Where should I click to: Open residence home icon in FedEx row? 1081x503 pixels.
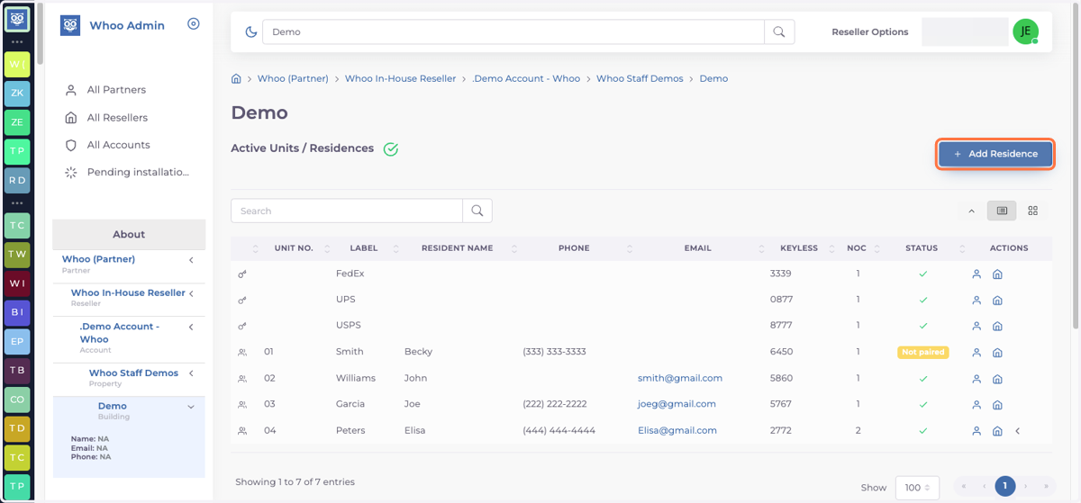click(x=997, y=274)
